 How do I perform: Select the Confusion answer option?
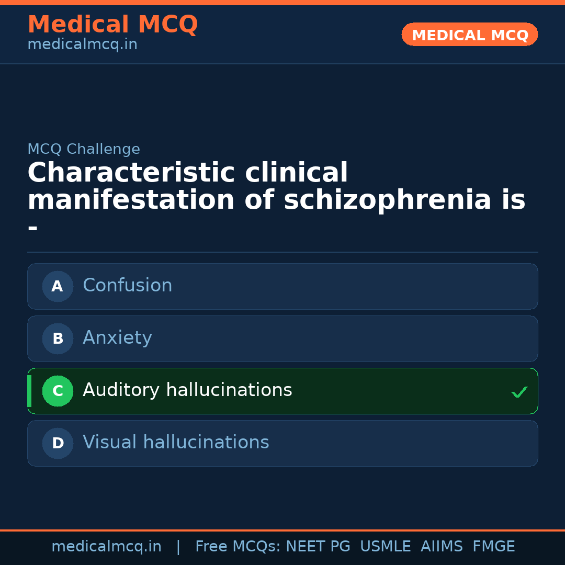tap(128, 286)
